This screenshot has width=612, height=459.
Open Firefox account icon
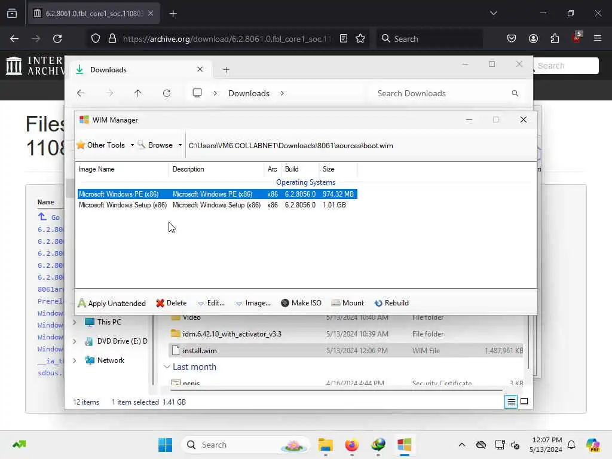[533, 38]
